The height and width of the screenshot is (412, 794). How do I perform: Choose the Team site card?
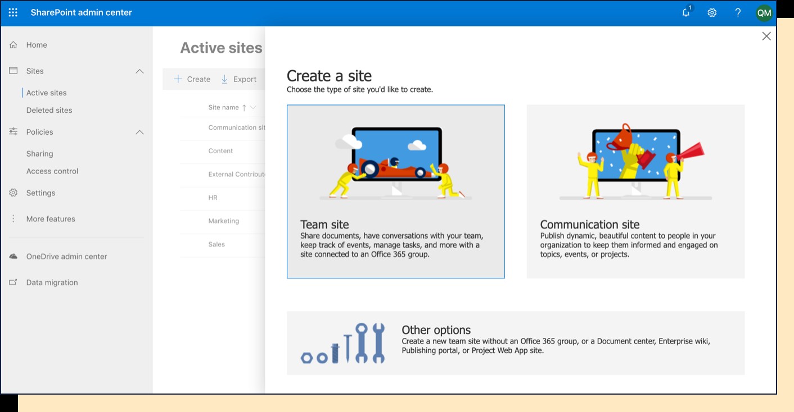click(395, 191)
